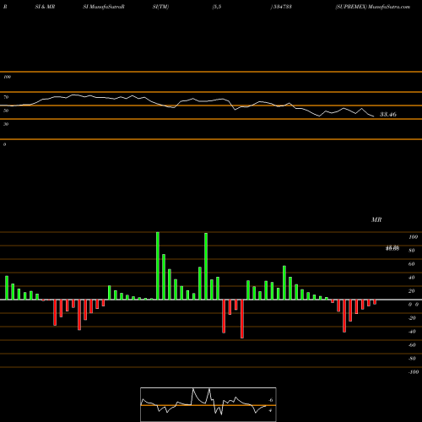The height and width of the screenshot is (422, 422).
Task: Click the 70 level label on RSI axis
Action: (6, 97)
